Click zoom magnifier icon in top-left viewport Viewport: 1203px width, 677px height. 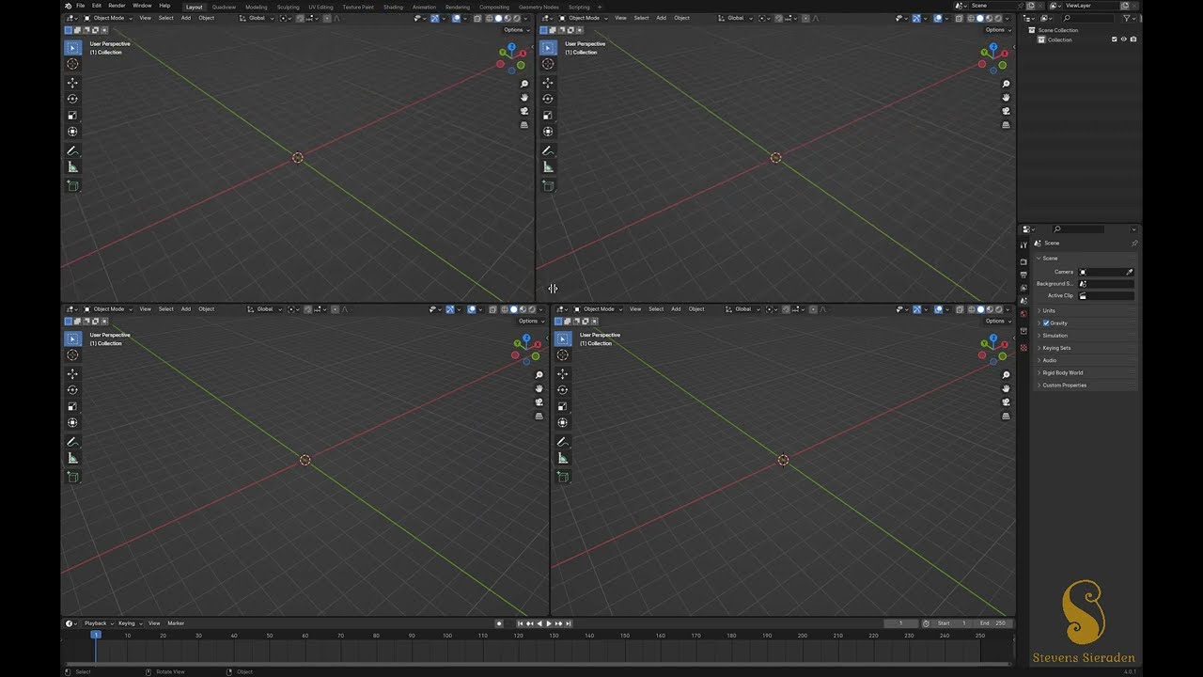click(524, 84)
